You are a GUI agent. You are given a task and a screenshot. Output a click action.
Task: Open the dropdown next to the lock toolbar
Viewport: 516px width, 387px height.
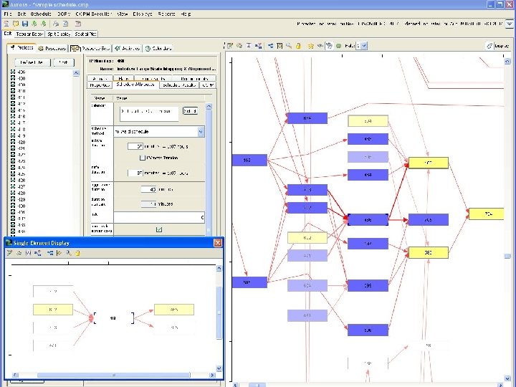(364, 46)
